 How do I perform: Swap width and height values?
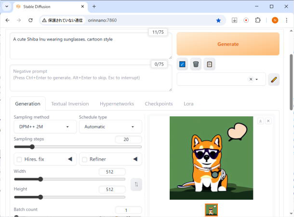coord(136,184)
